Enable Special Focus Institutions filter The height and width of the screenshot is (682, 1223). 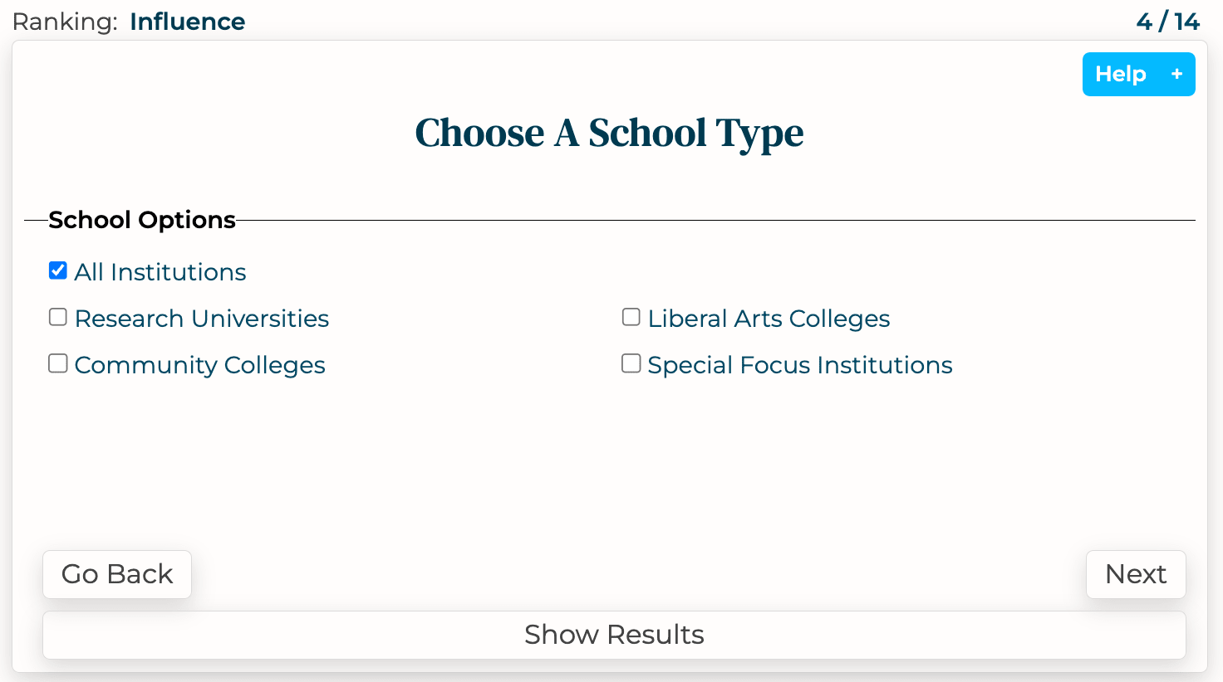(x=631, y=363)
